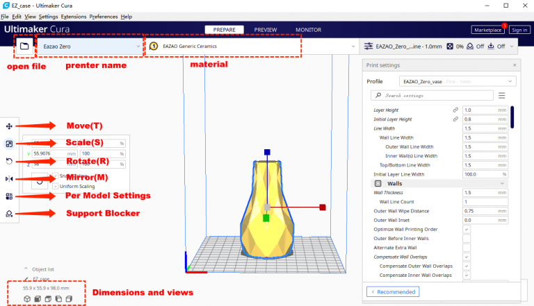Switch to front view icon
The image size is (534, 306).
(38, 299)
